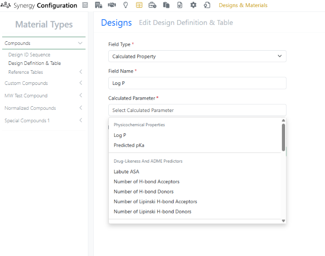Viewport: 325px width, 256px height.
Task: Click the Reference Tables label
Action: [x=25, y=72]
